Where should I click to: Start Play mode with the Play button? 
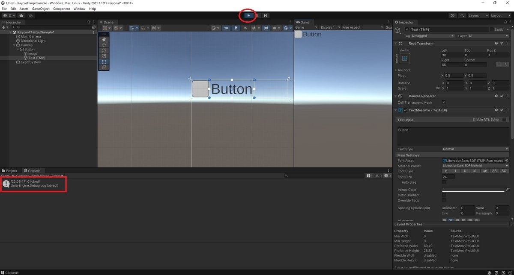tap(248, 15)
